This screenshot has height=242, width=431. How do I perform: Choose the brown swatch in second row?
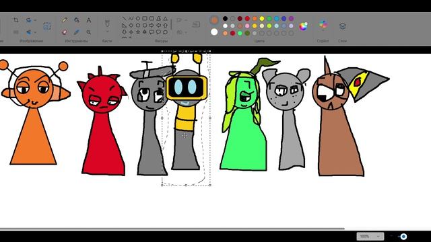click(x=240, y=26)
